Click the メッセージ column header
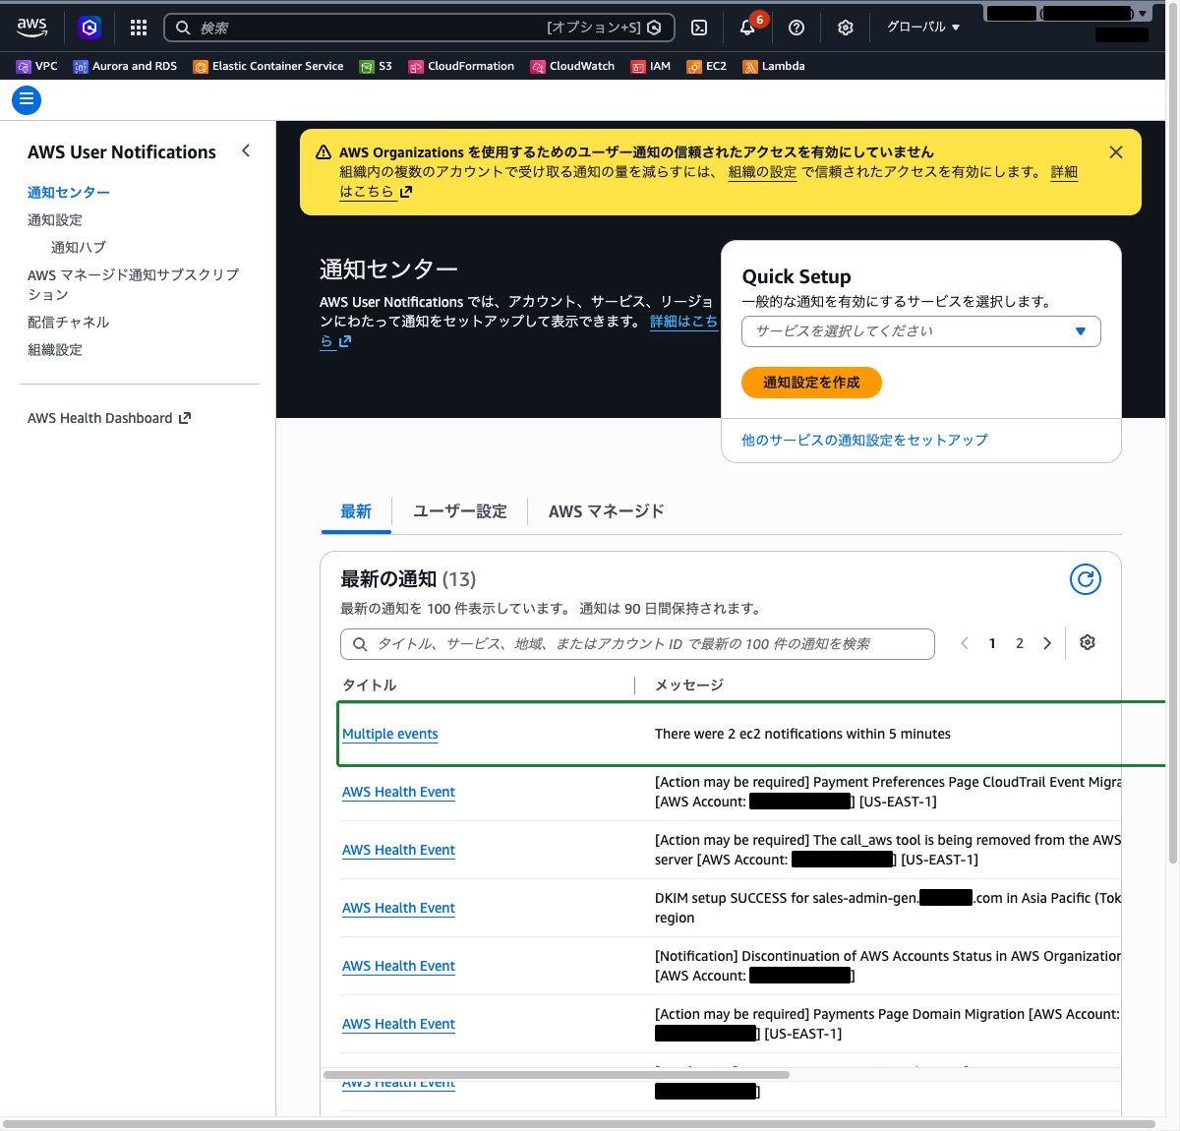Image resolution: width=1180 pixels, height=1131 pixels. tap(689, 685)
